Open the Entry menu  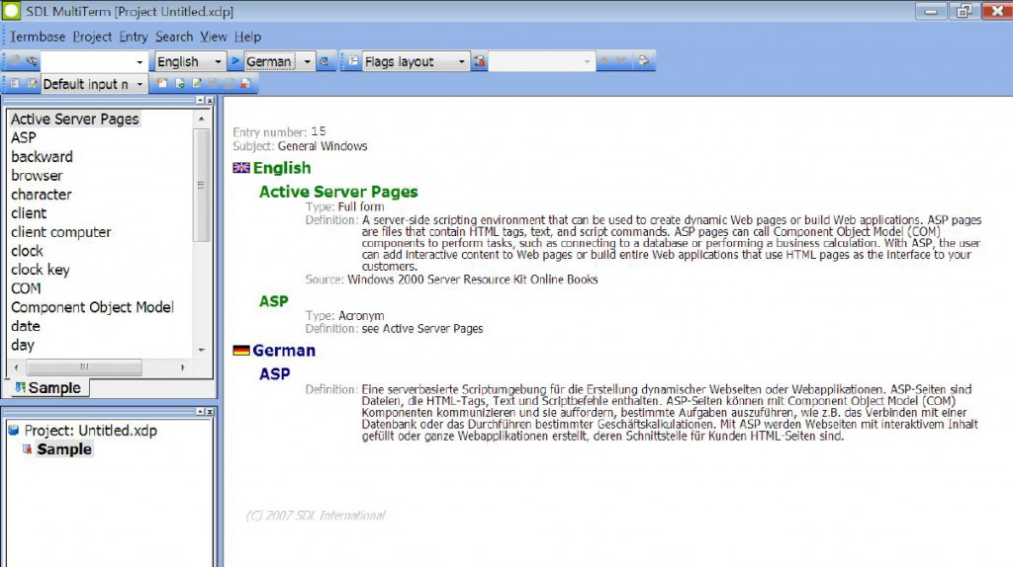pos(134,37)
